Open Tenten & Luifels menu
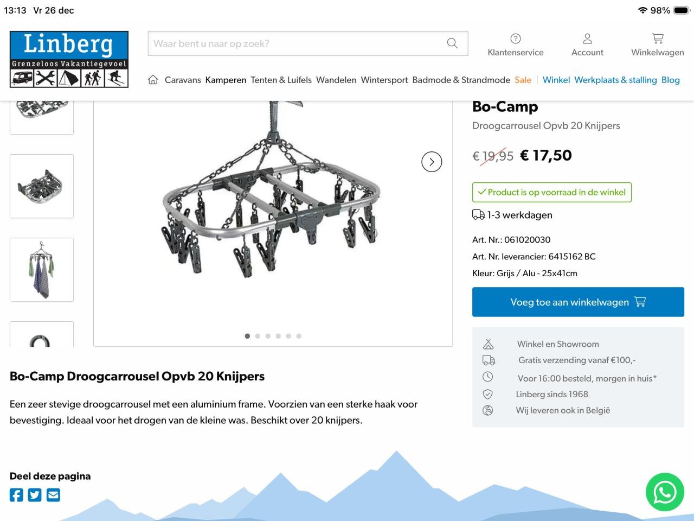This screenshot has width=694, height=521. [x=281, y=80]
